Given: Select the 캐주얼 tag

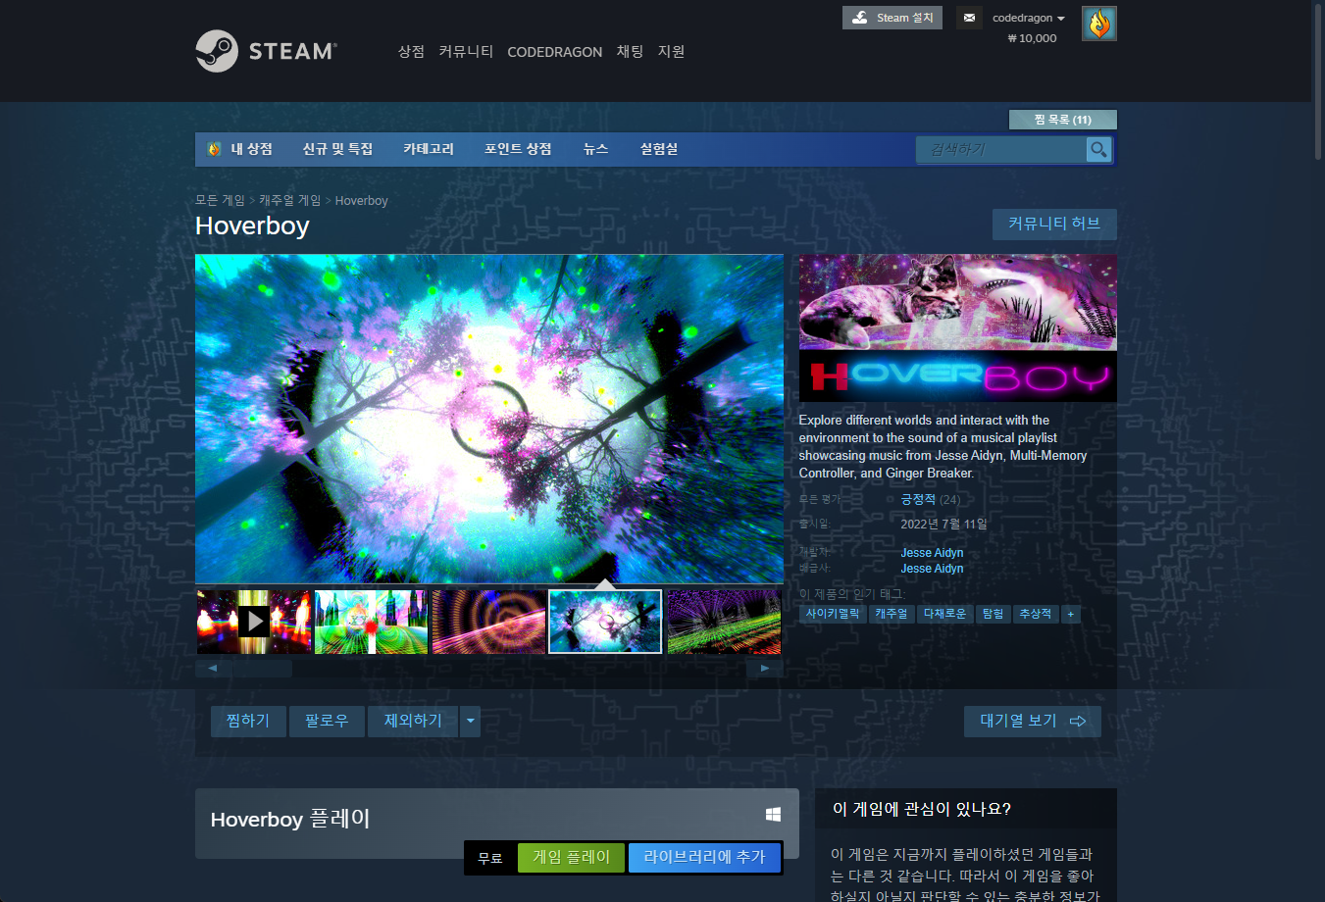Looking at the screenshot, I should point(892,614).
